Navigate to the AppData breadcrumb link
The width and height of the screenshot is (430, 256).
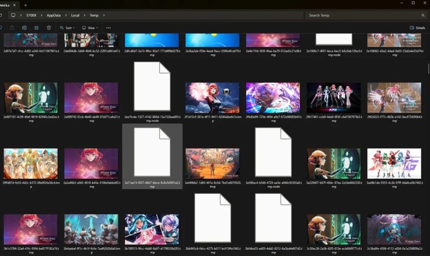pyautogui.click(x=54, y=15)
